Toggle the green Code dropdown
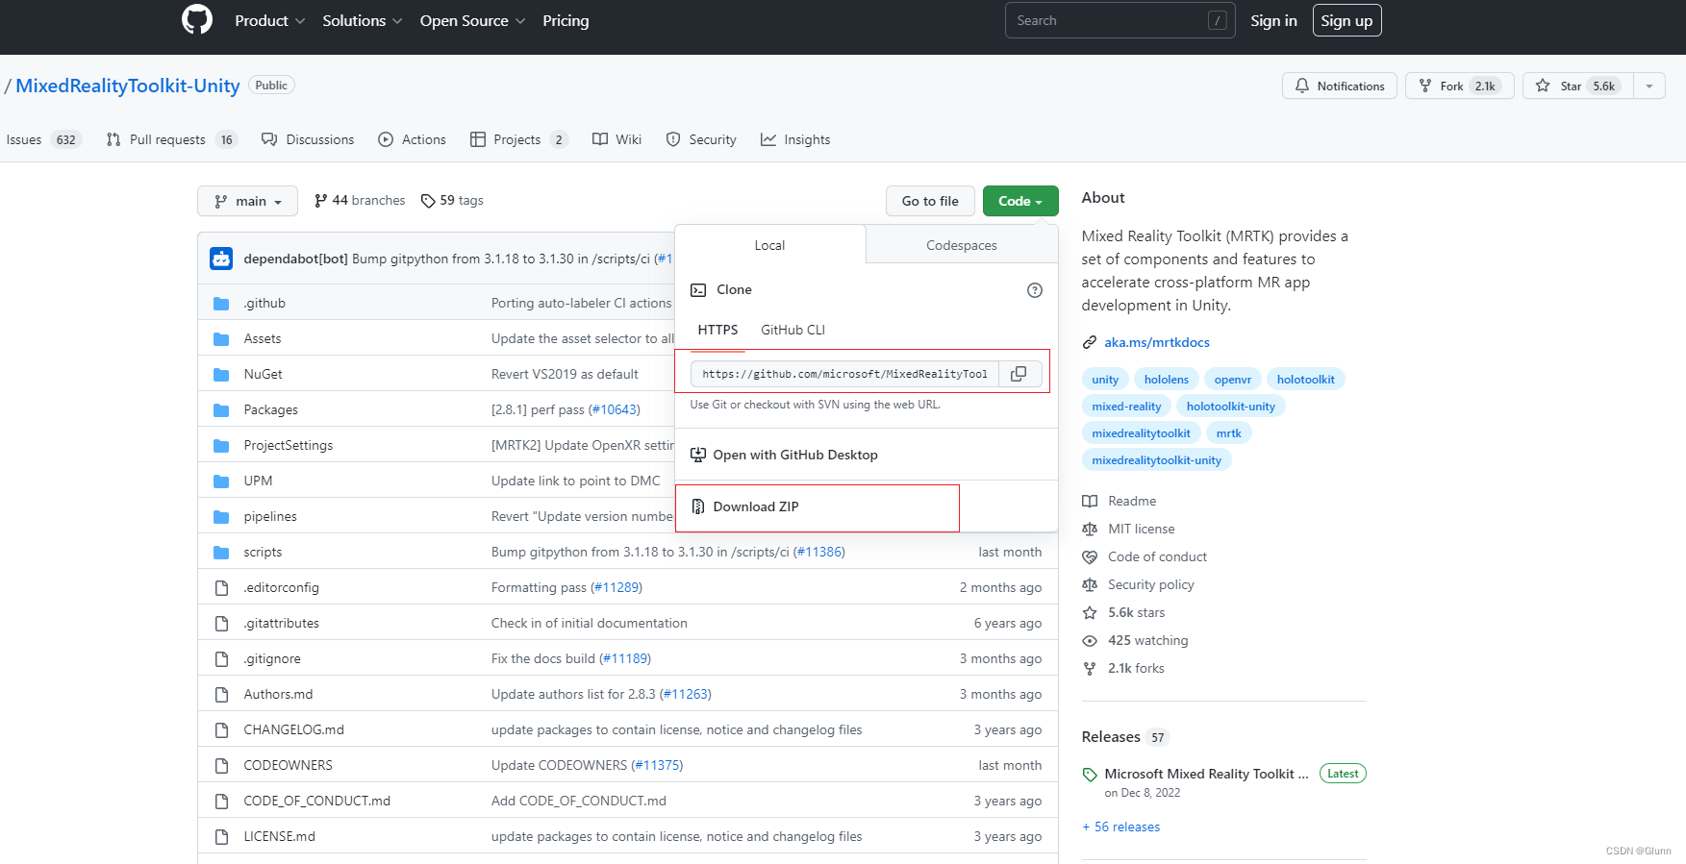 pyautogui.click(x=1020, y=201)
